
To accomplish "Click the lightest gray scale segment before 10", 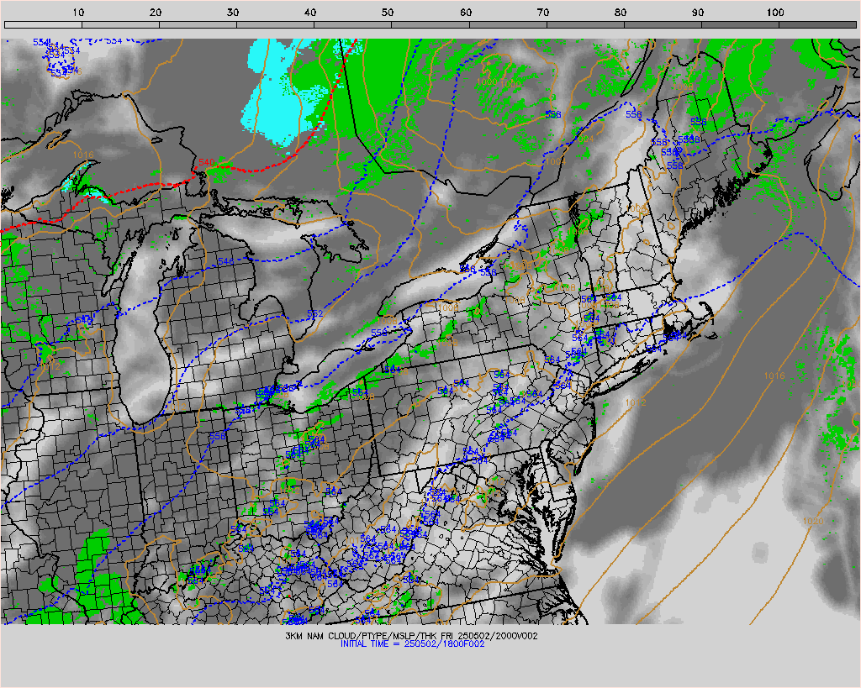I will point(44,24).
